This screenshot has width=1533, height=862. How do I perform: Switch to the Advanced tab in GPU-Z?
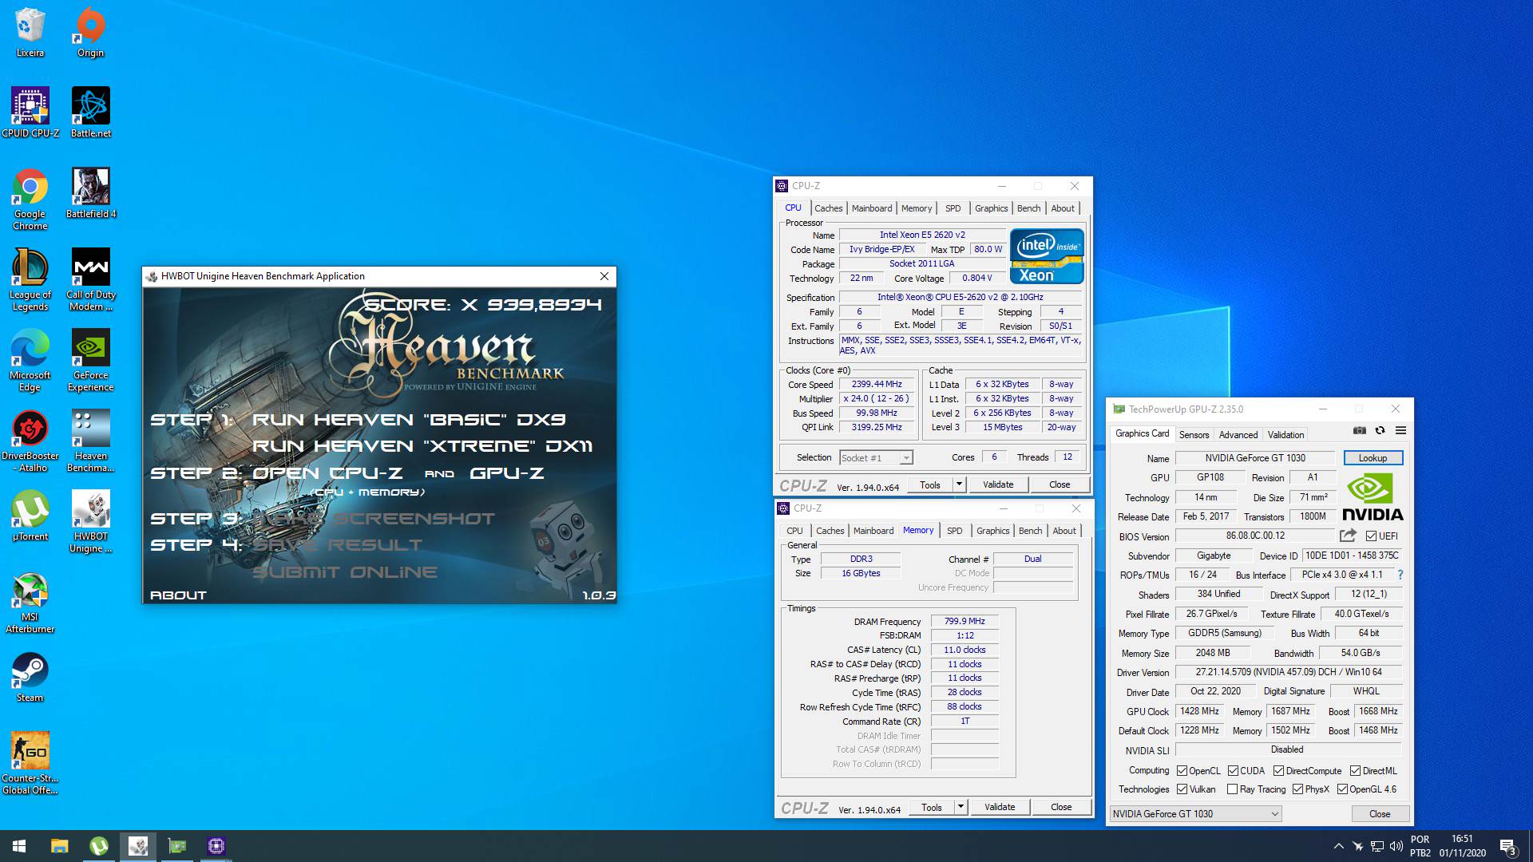(1238, 435)
